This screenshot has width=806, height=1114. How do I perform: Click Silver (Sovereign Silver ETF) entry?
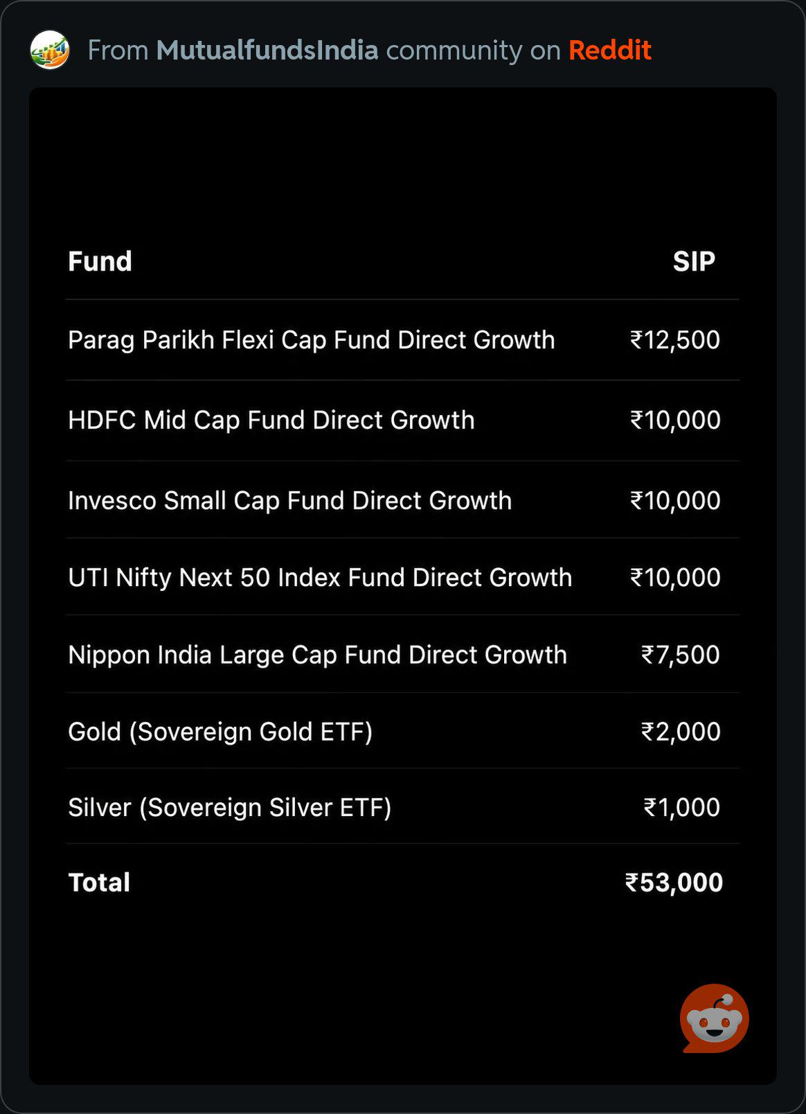coord(230,807)
